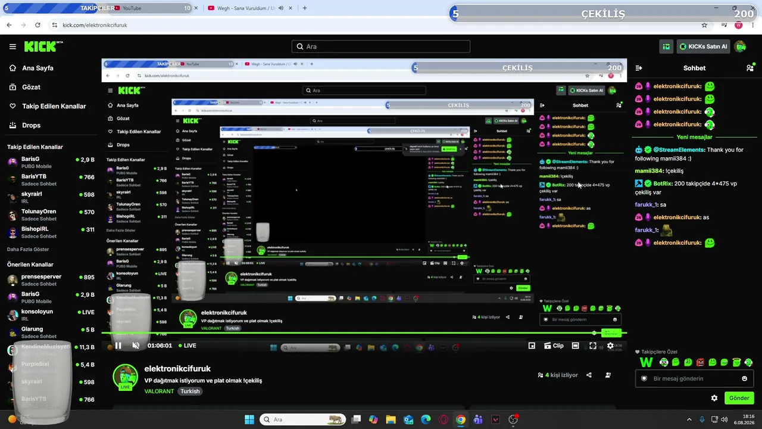
Task: Bookmark this page with the star icon
Action: (704, 25)
